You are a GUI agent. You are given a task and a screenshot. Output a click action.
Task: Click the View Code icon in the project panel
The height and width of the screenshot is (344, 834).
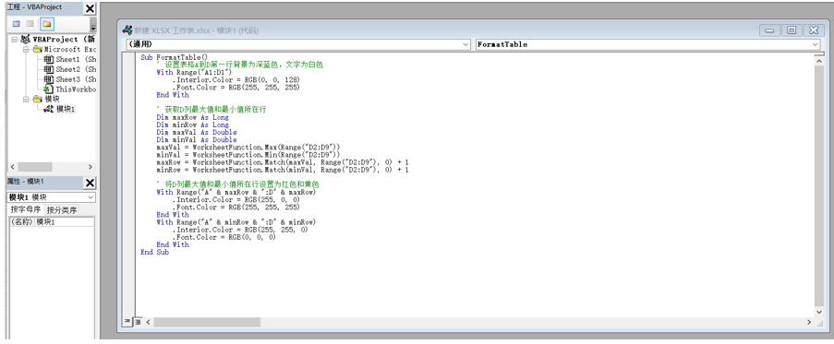[16, 24]
